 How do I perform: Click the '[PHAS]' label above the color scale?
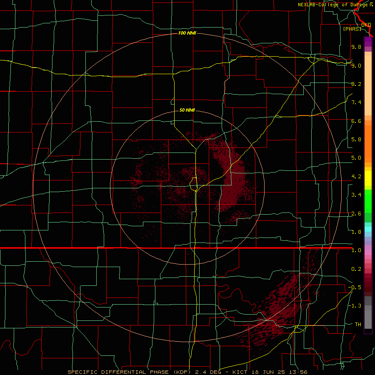(x=352, y=29)
